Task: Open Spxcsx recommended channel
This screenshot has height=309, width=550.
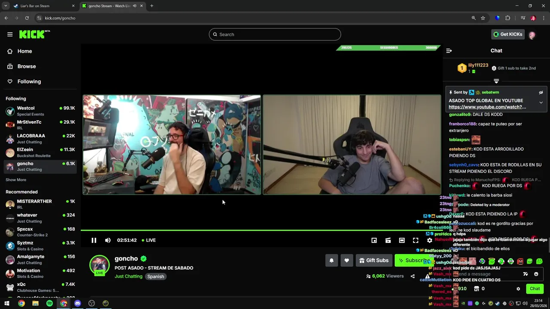Action: point(40,232)
